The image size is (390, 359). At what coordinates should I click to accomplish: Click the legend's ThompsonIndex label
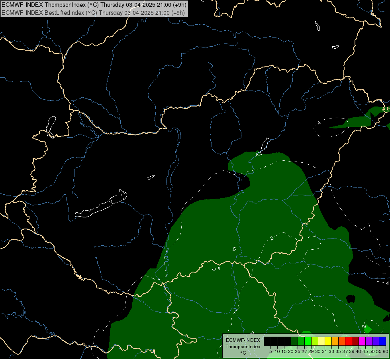click(x=243, y=347)
